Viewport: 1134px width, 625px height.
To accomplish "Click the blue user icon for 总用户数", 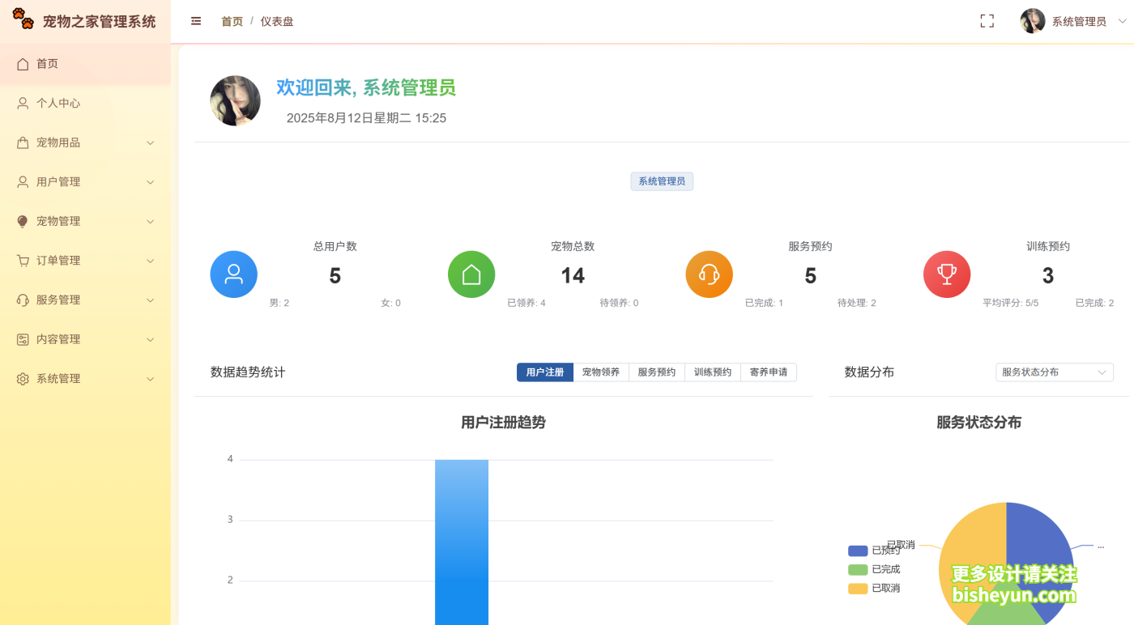I will pos(233,274).
